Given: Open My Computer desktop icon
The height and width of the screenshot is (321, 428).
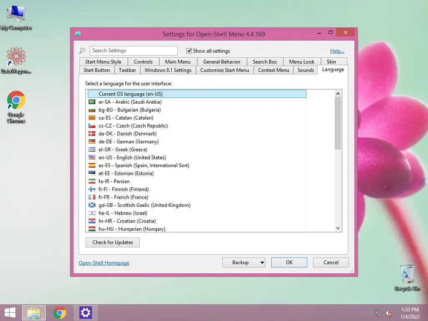Looking at the screenshot, I should pos(16,17).
